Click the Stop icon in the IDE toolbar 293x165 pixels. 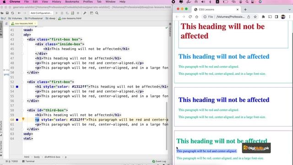tap(78, 13)
